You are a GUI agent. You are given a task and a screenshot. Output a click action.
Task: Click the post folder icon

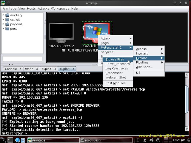7,29
